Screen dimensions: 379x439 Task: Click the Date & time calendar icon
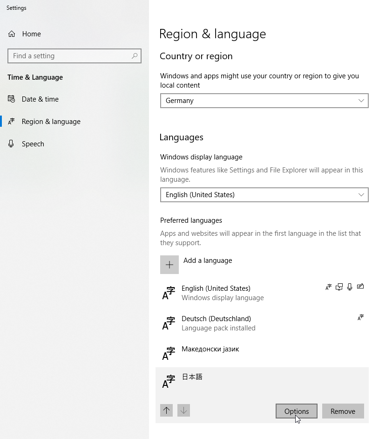click(x=12, y=99)
